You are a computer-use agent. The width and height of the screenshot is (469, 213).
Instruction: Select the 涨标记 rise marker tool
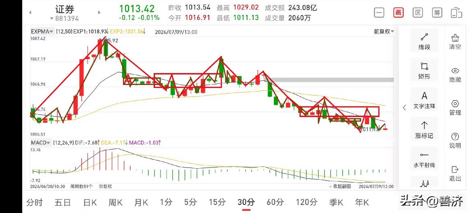424,130
